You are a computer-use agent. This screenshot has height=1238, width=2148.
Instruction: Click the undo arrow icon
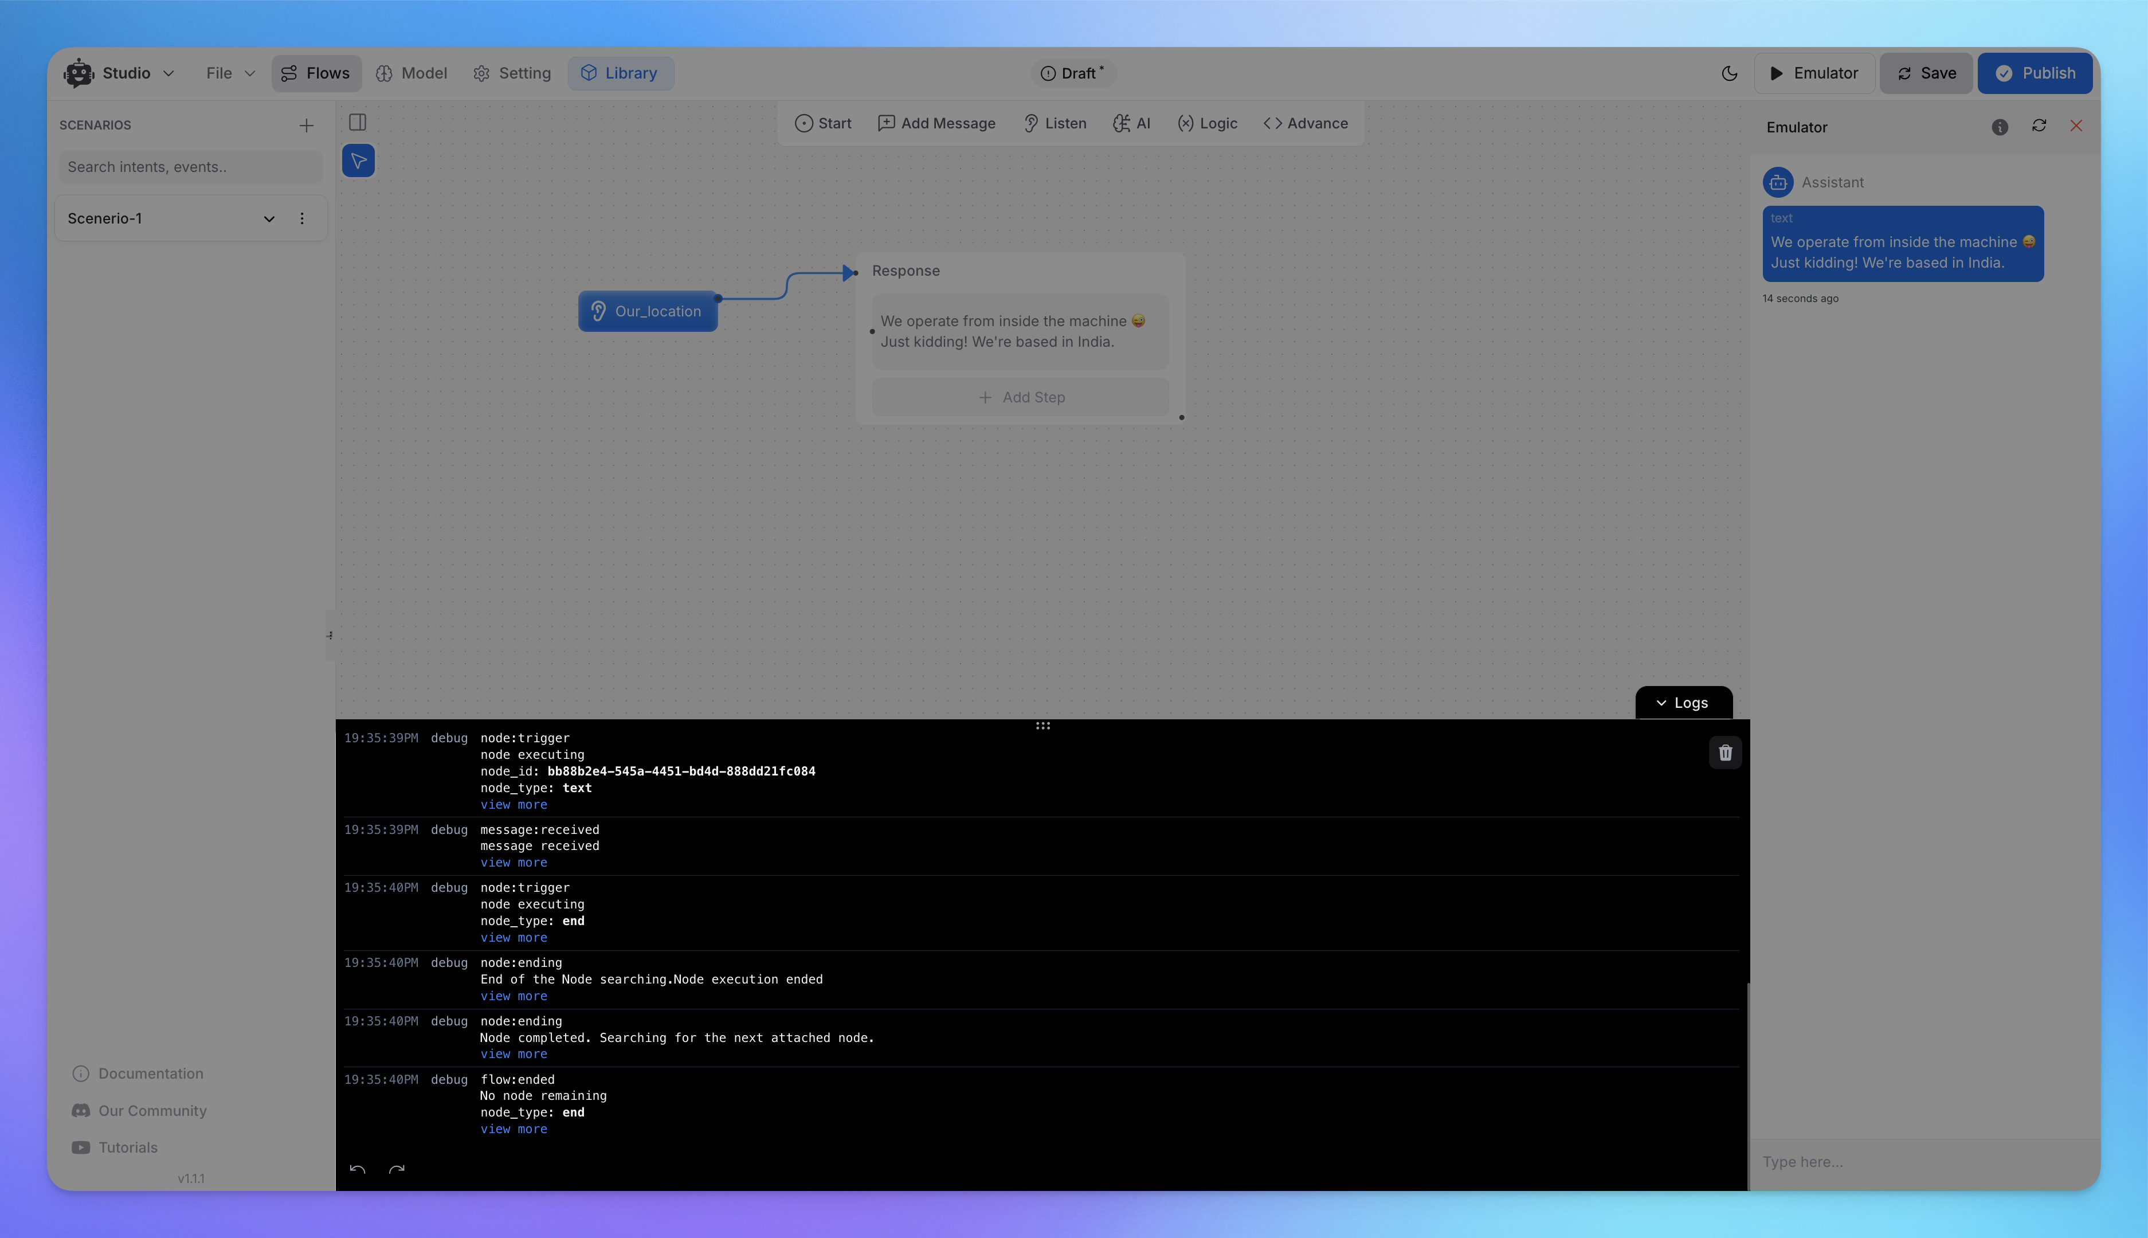[358, 1169]
